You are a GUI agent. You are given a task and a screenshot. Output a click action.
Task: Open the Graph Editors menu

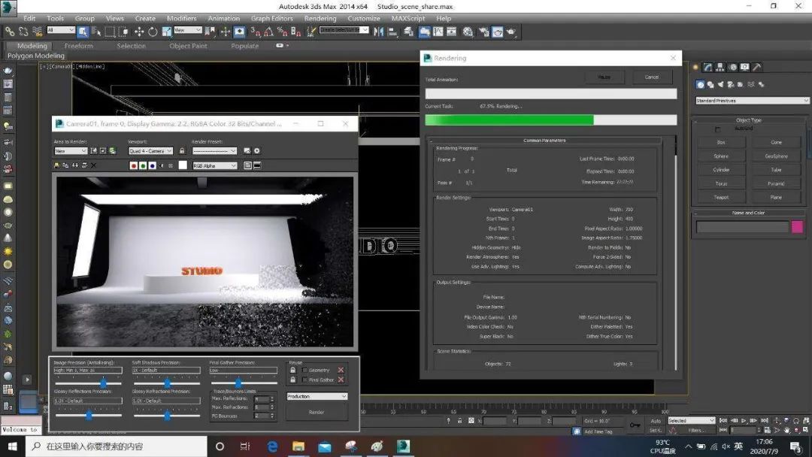tap(272, 18)
